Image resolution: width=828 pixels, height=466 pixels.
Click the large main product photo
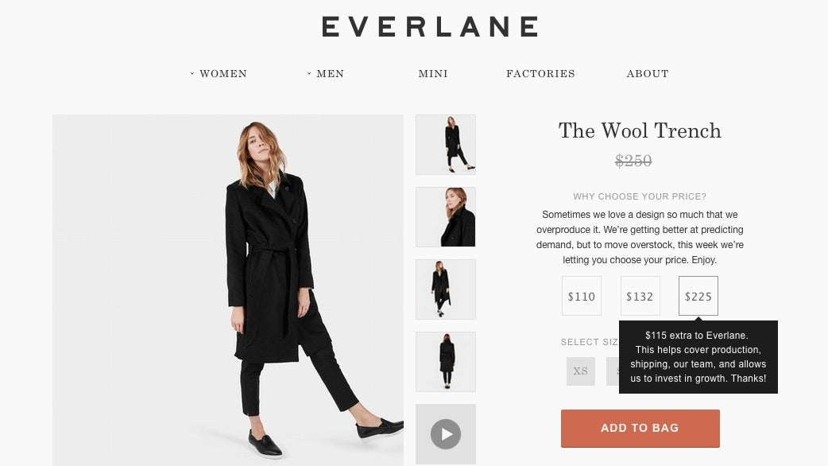click(x=227, y=290)
